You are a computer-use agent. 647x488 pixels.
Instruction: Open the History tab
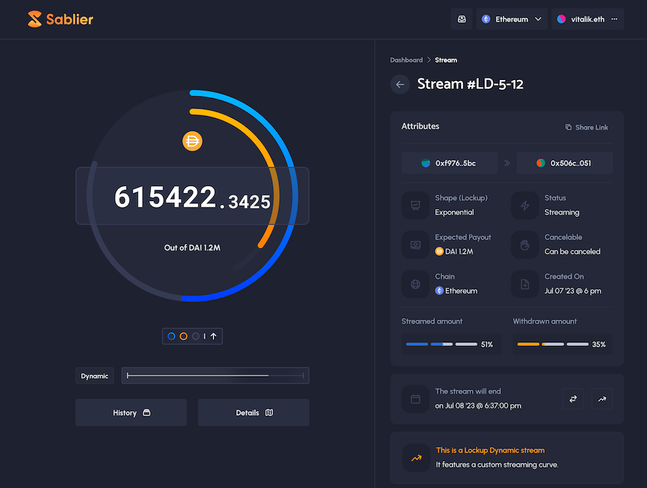131,413
